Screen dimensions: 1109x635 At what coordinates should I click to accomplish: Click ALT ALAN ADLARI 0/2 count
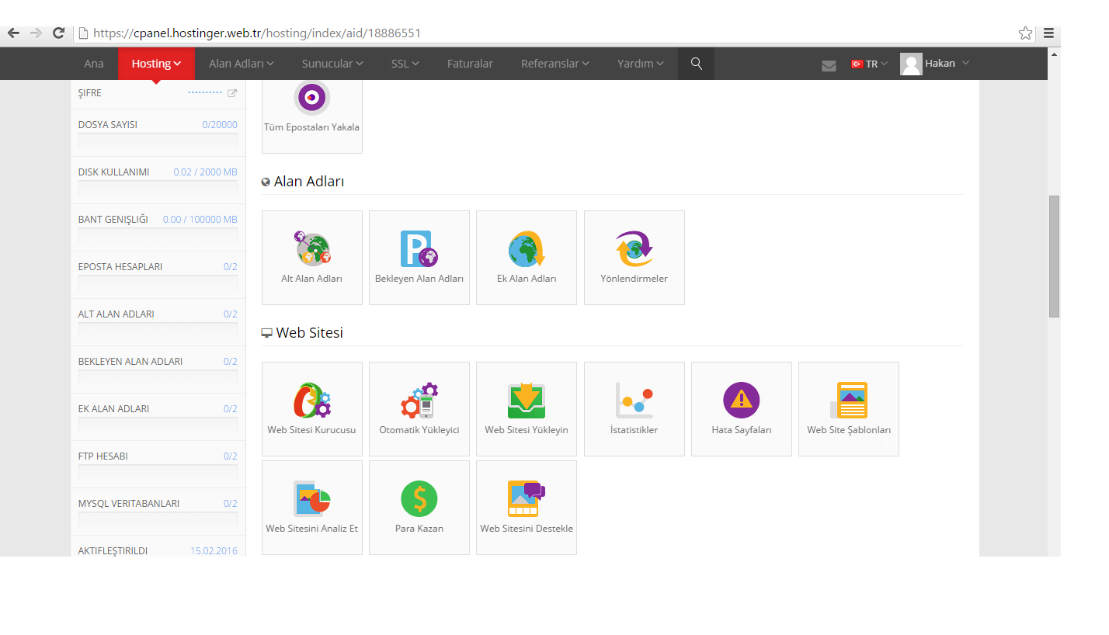pyautogui.click(x=231, y=314)
